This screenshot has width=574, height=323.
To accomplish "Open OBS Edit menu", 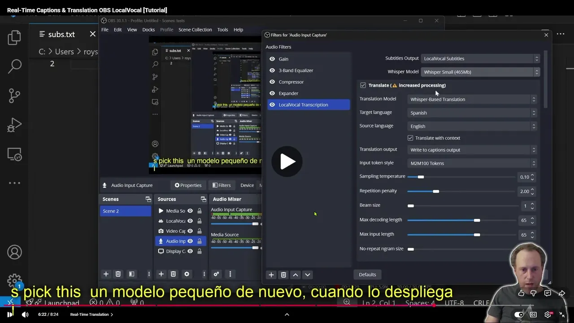I will point(117,30).
